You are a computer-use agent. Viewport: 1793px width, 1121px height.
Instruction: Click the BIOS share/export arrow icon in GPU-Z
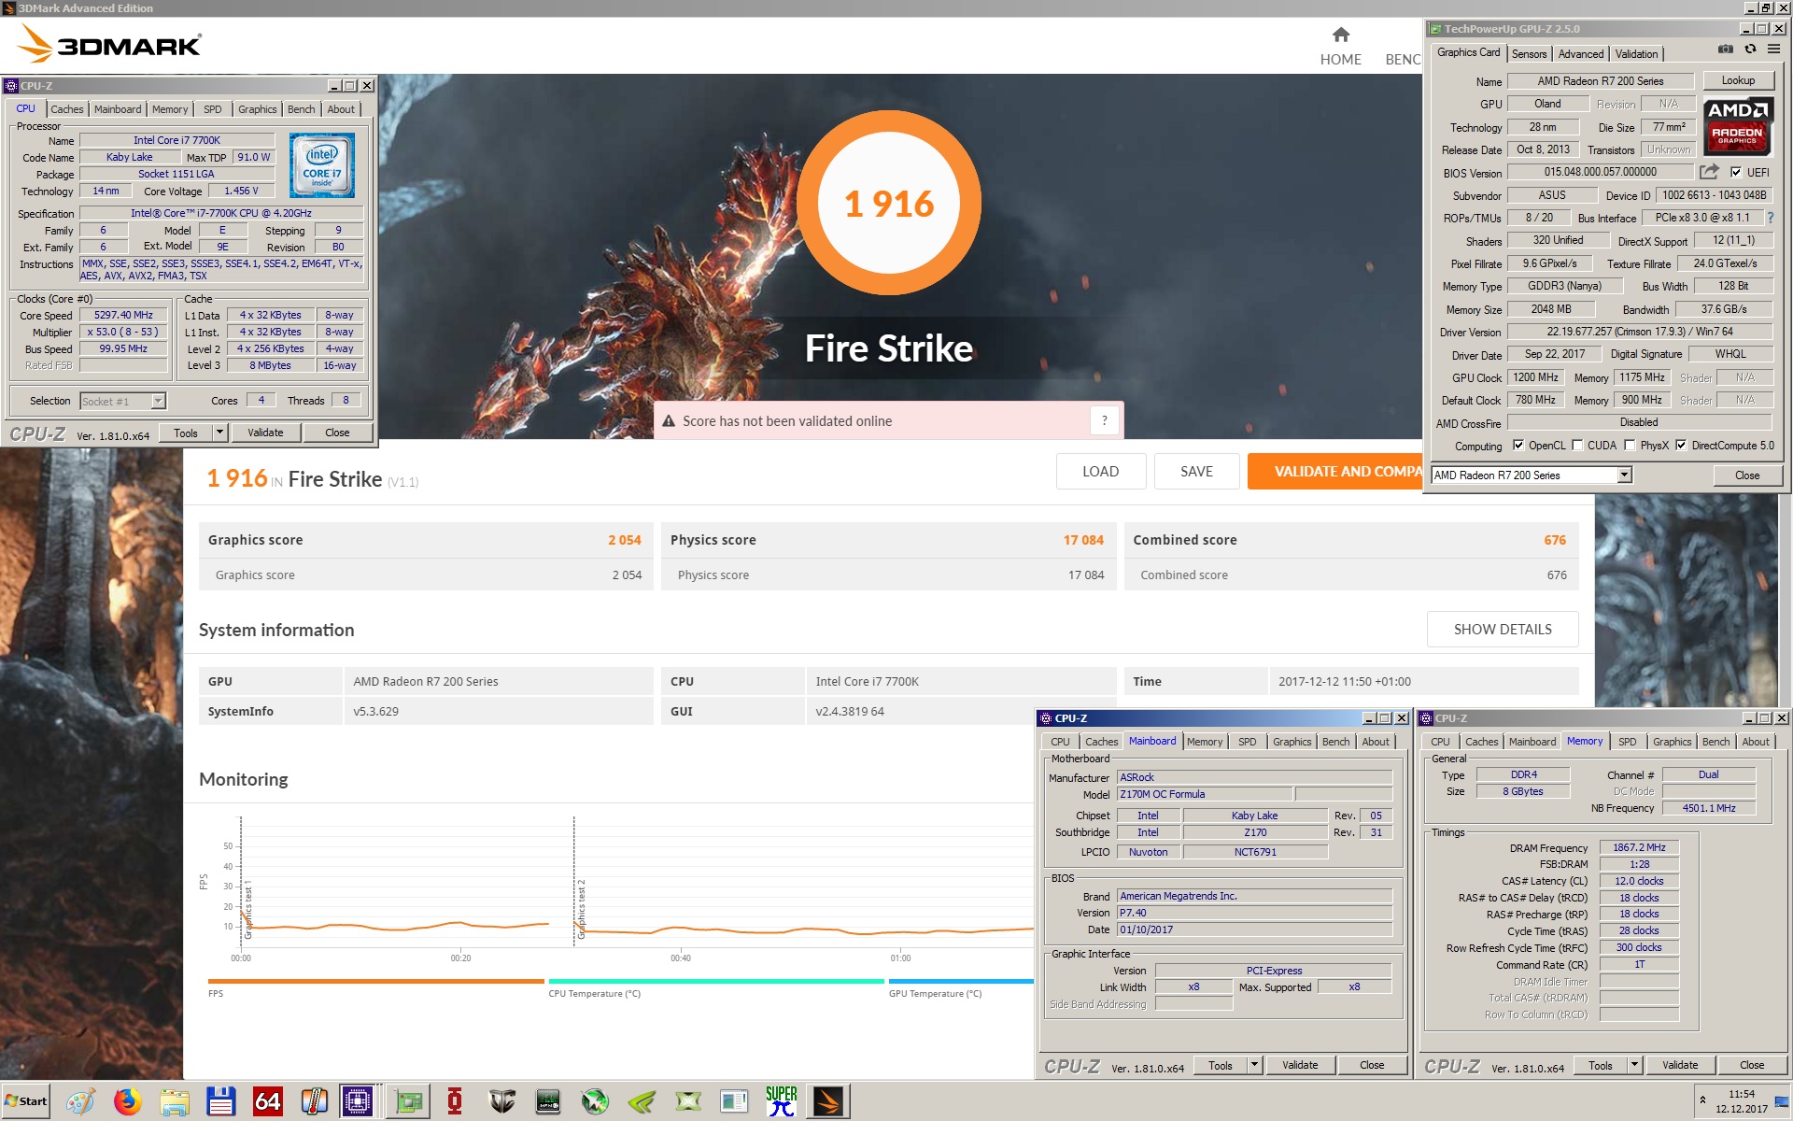1709,172
